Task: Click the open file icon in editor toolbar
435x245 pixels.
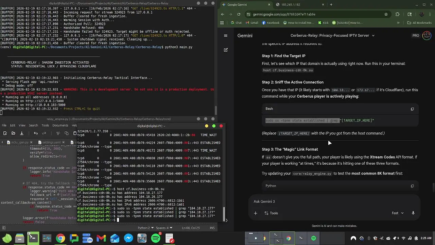Action: point(13,133)
